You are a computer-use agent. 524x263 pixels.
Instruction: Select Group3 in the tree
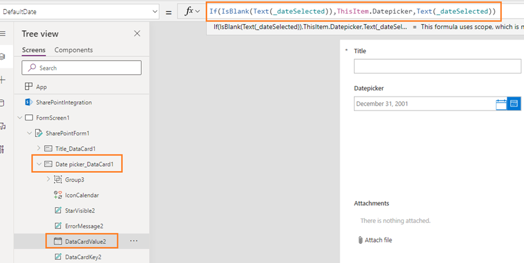(x=75, y=180)
